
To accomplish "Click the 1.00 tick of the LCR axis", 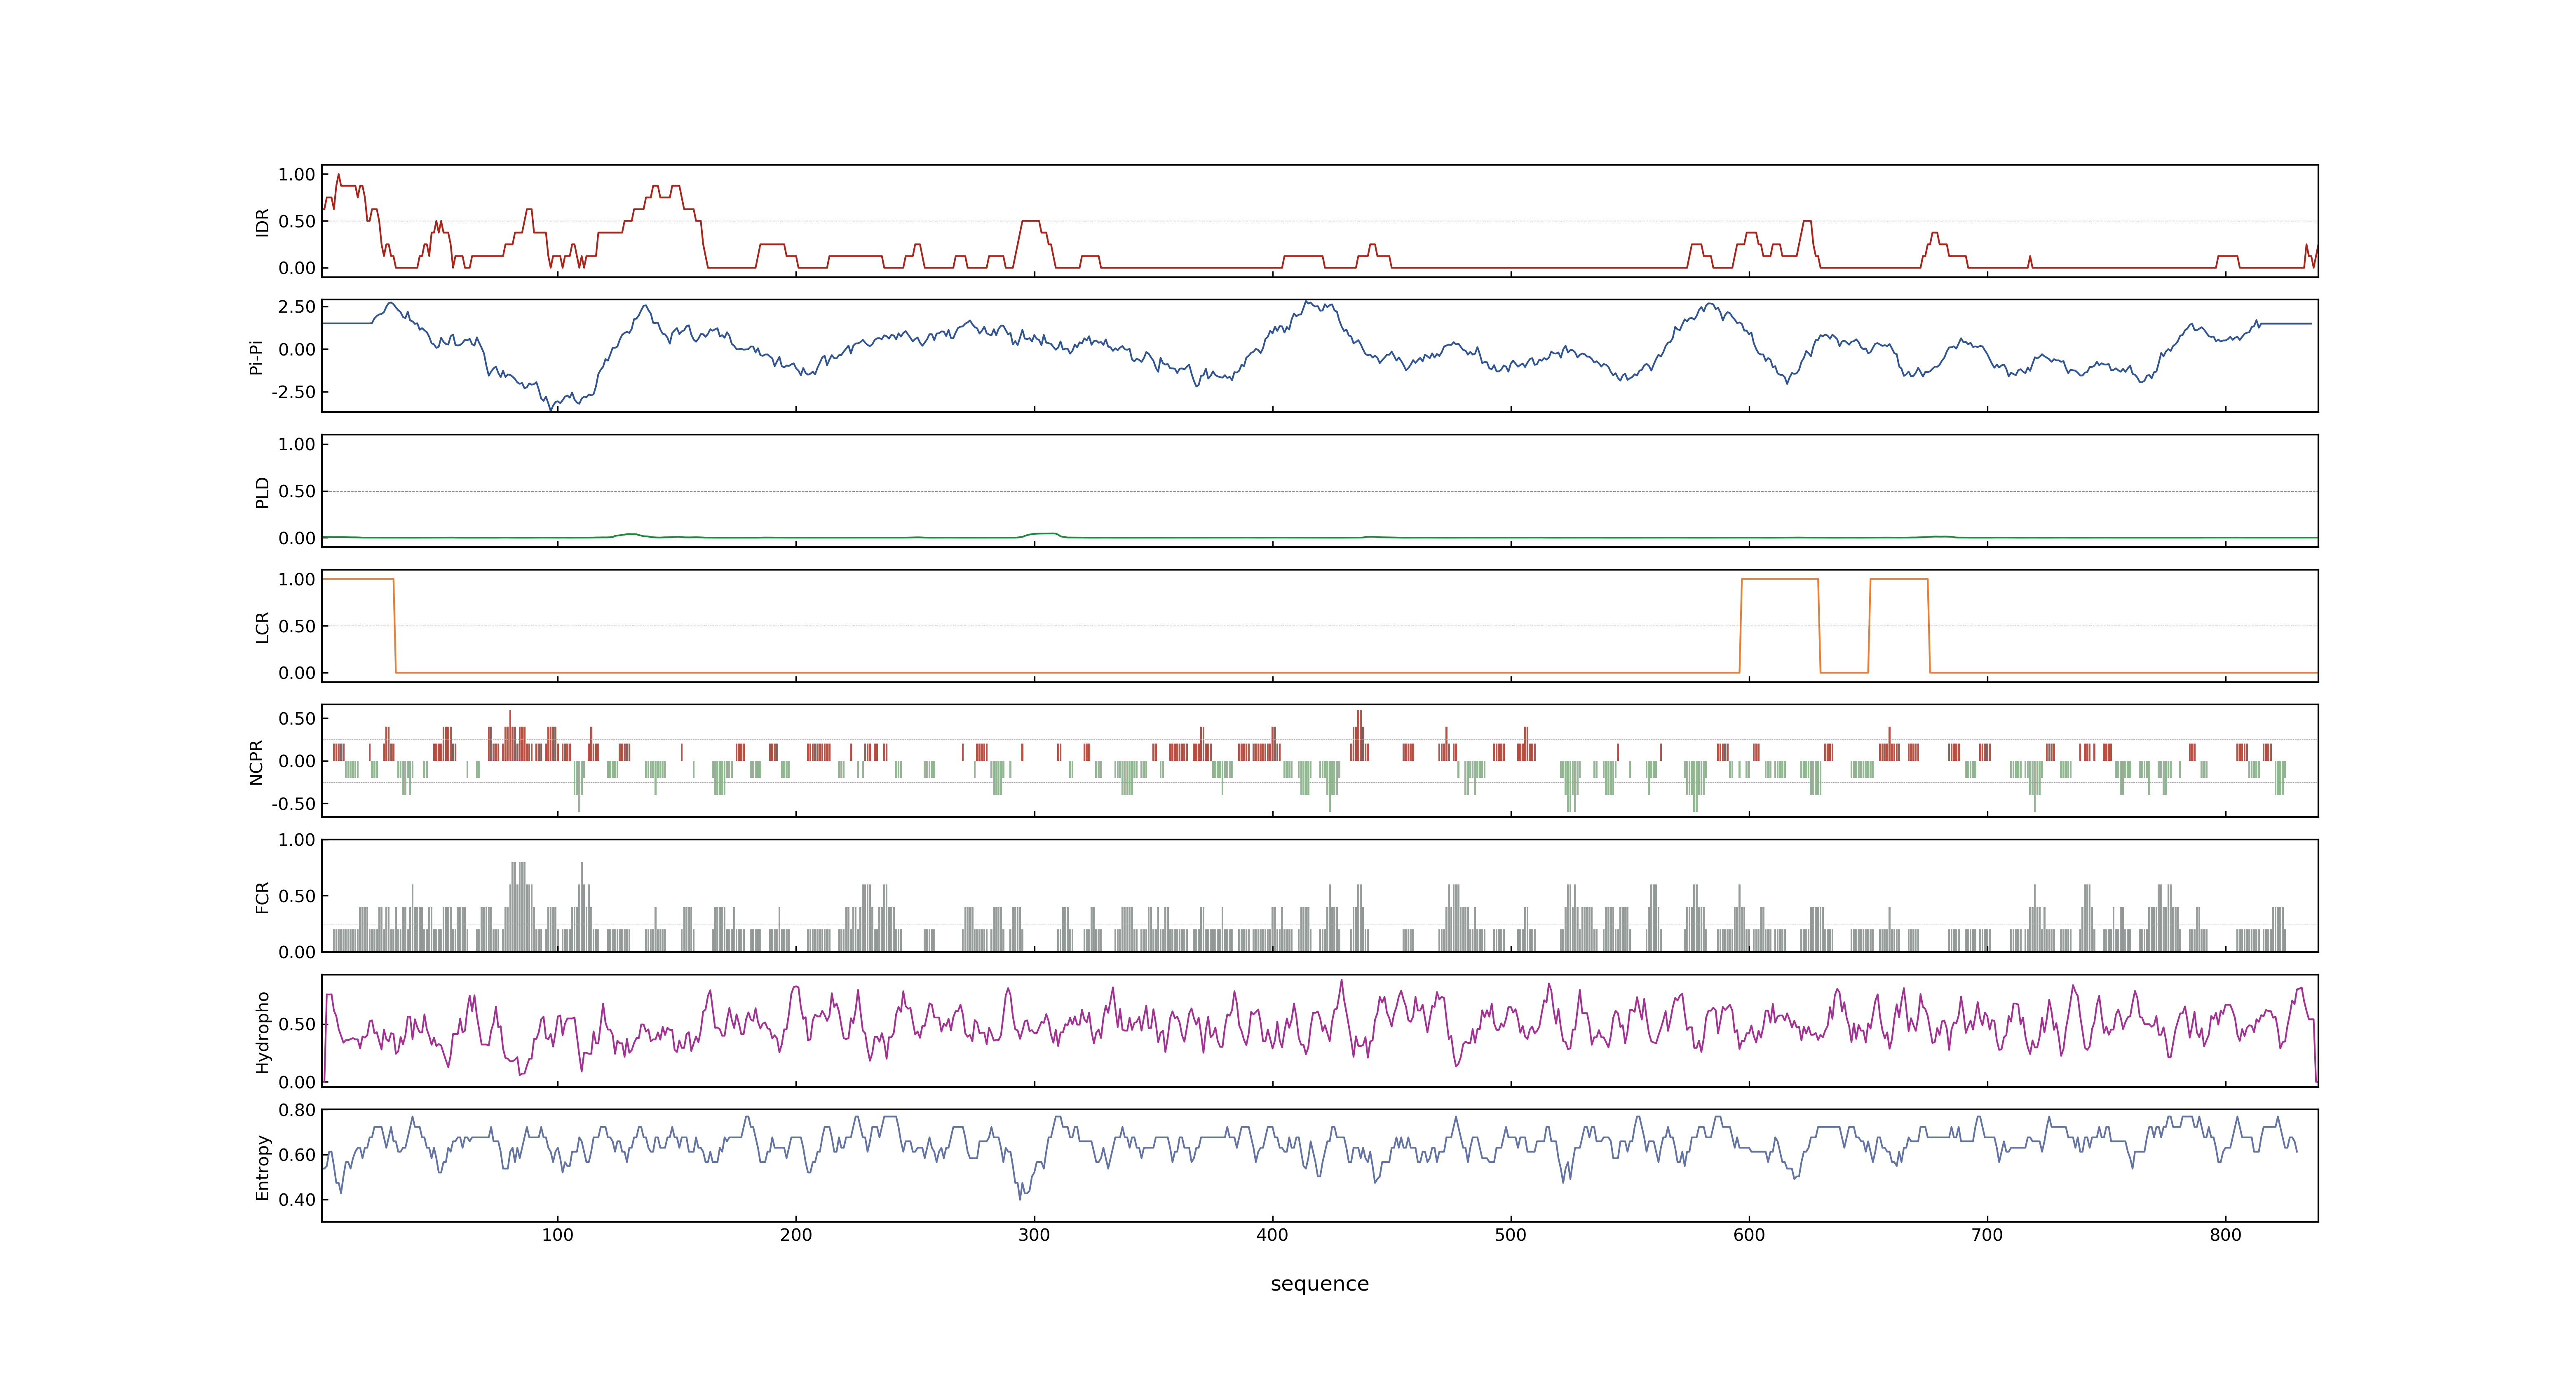I will (x=297, y=580).
